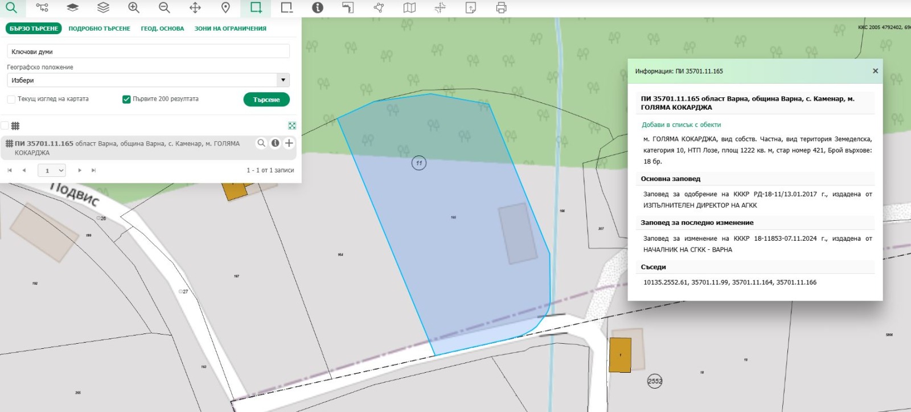Screen dimensions: 911x412
Task: Tick the select-all results checkbox
Action: (x=5, y=126)
